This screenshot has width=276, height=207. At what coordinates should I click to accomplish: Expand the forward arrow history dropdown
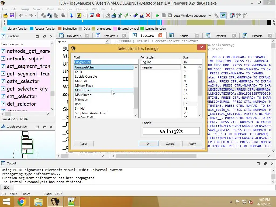[x=35, y=15]
